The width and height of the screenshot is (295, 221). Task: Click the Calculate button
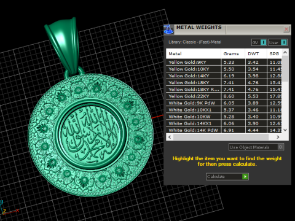point(227,176)
